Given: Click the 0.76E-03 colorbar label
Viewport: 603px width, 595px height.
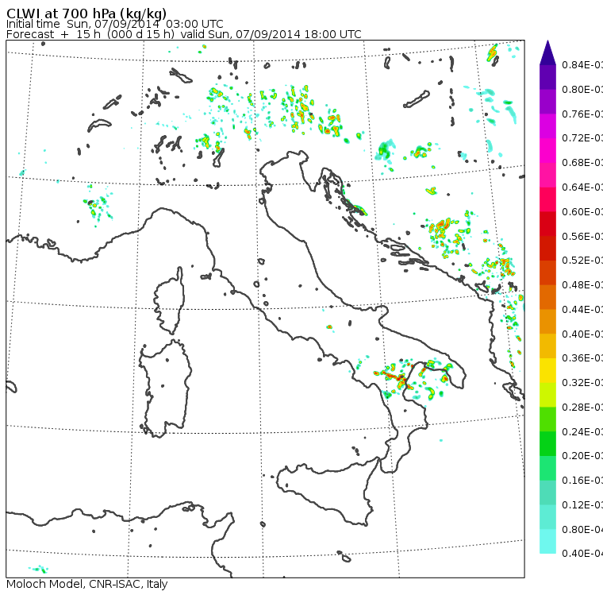Looking at the screenshot, I should pos(582,114).
